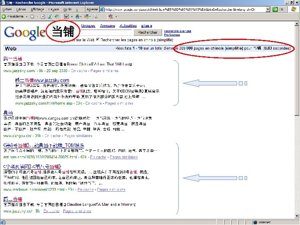
Task: Click the page icon in status bar
Action: pyautogui.click(x=3, y=222)
